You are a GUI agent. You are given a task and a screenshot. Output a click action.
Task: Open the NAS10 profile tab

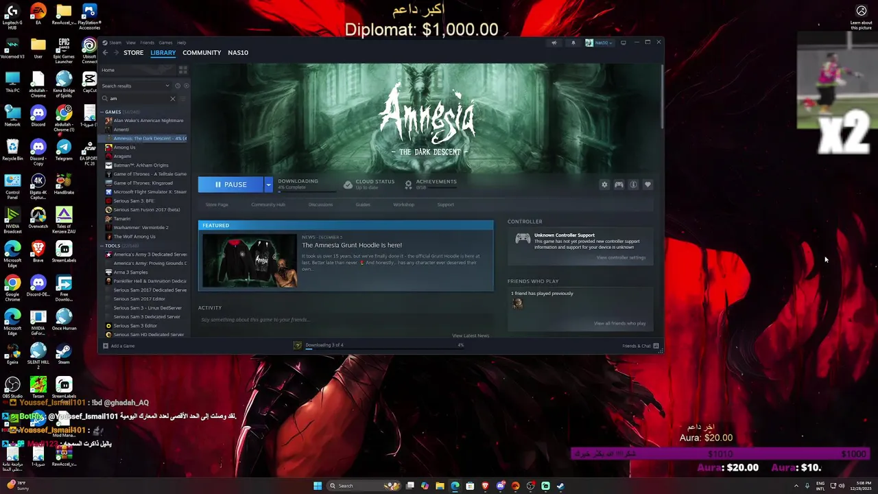point(238,53)
